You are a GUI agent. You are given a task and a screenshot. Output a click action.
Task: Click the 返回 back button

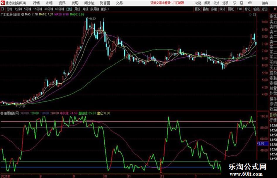click(265, 9)
